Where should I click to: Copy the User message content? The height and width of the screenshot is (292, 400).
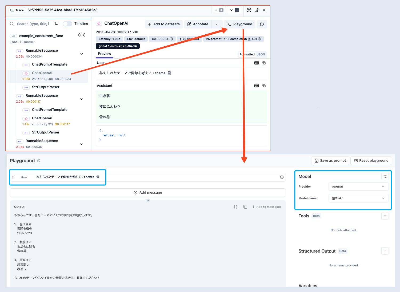click(264, 63)
